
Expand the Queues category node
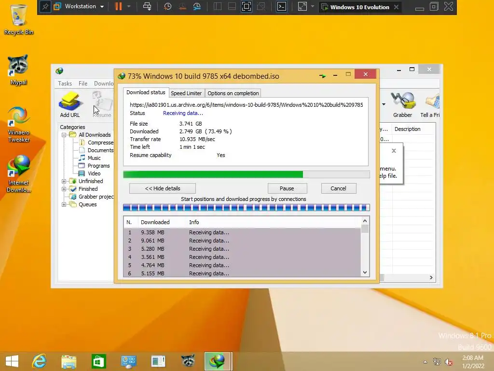pyautogui.click(x=64, y=204)
